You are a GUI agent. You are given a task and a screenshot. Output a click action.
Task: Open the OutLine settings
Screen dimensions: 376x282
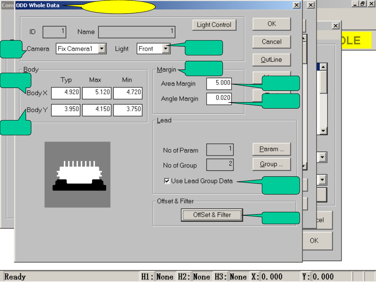pyautogui.click(x=272, y=60)
